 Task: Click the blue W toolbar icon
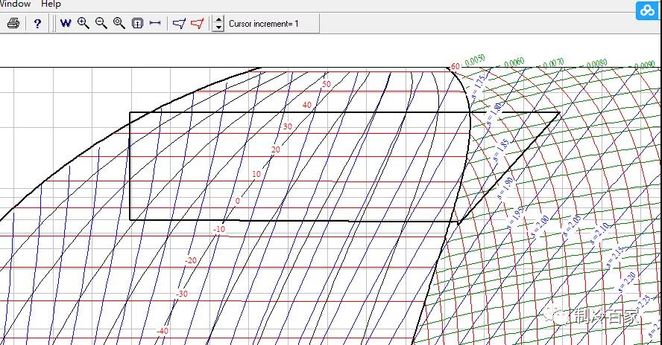66,23
